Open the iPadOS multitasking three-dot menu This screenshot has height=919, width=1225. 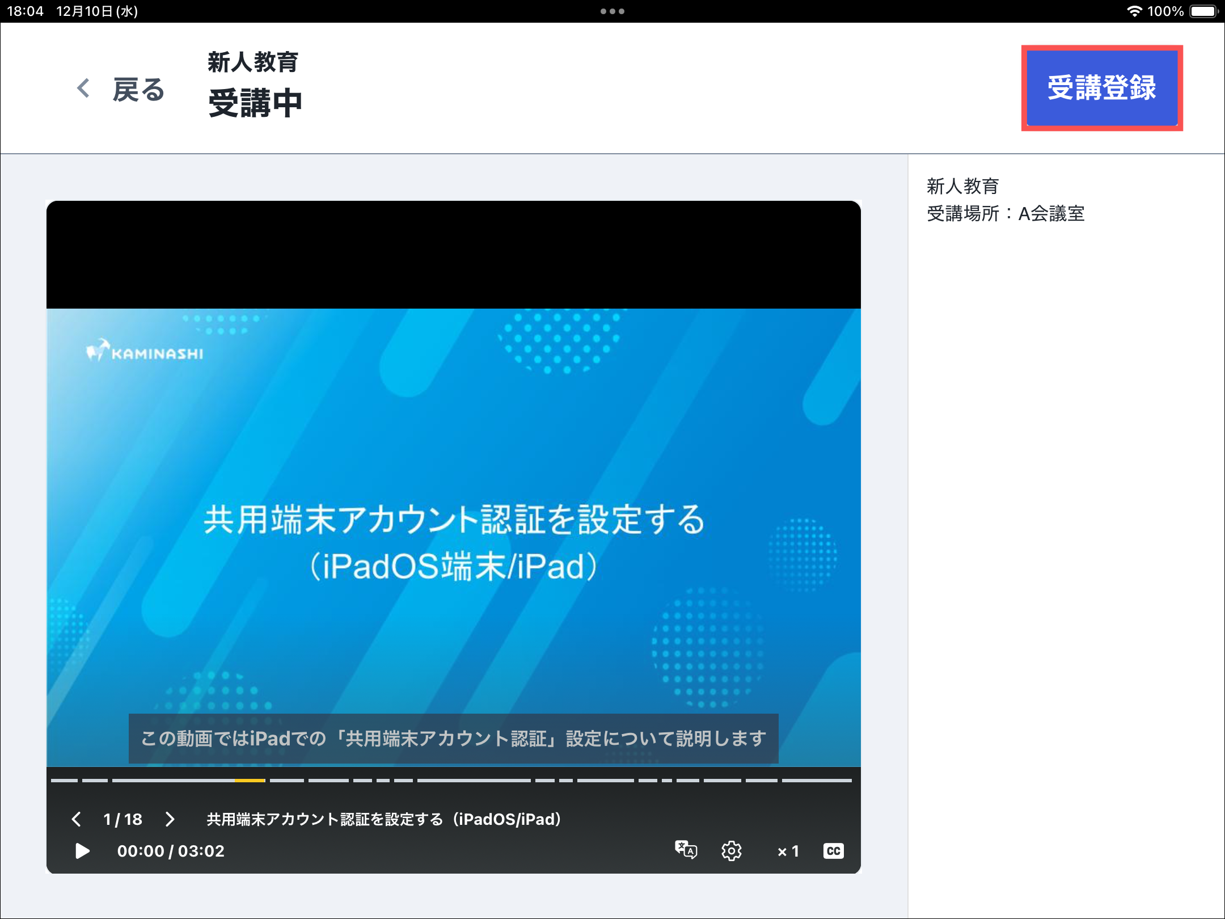[x=612, y=11]
